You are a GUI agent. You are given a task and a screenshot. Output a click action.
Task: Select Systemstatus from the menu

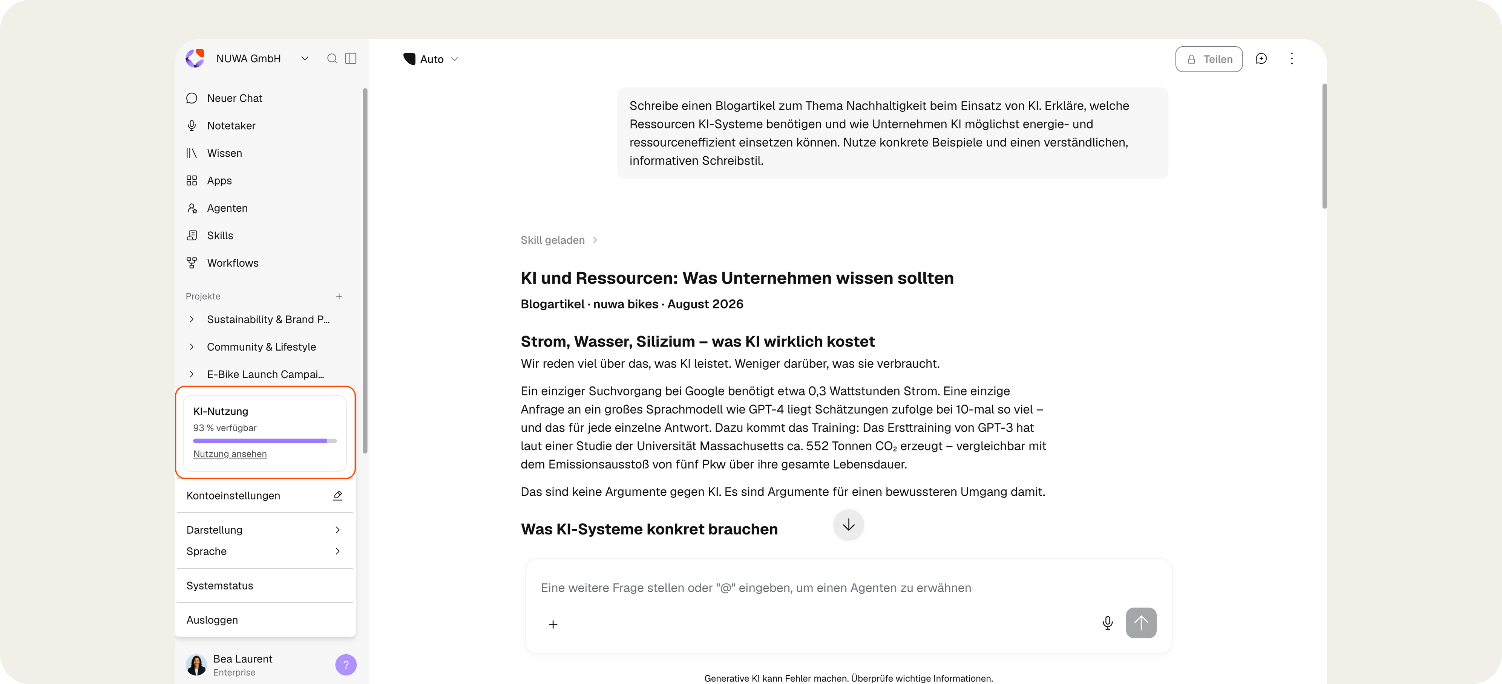click(x=265, y=586)
